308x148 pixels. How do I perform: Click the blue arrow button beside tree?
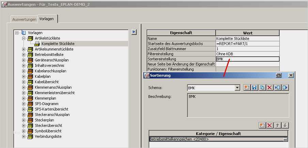[134, 32]
